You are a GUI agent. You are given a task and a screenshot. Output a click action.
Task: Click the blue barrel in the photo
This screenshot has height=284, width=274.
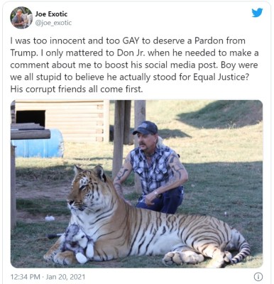(39, 144)
